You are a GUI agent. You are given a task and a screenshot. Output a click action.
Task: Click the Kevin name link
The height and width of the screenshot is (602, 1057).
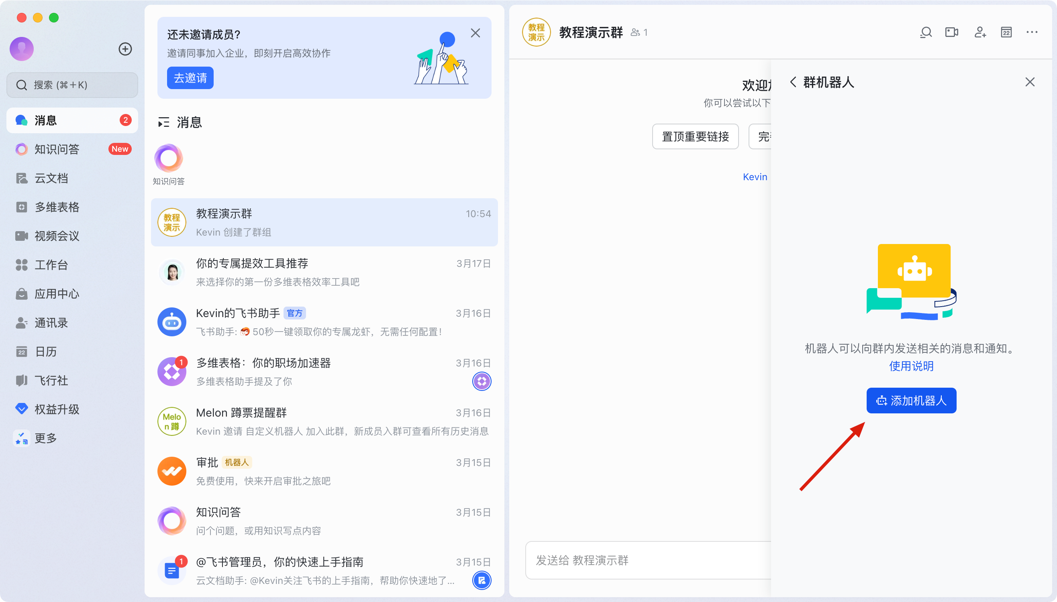(755, 177)
